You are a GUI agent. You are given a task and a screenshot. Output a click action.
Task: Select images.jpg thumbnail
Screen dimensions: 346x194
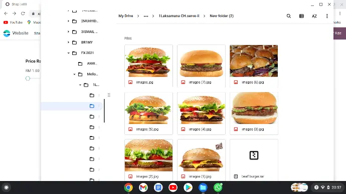(148, 61)
